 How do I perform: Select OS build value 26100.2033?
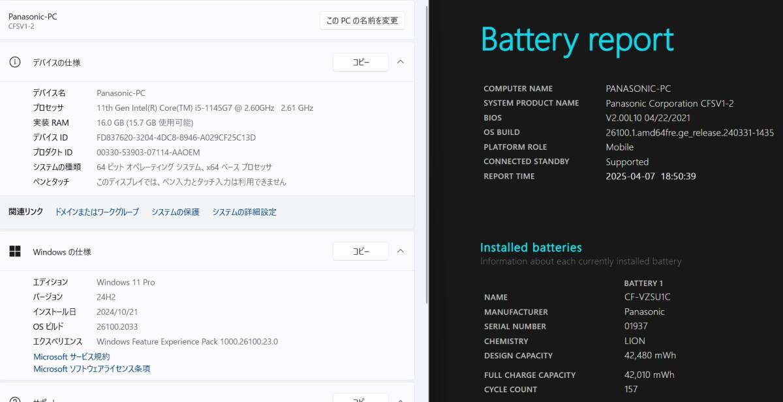click(117, 326)
